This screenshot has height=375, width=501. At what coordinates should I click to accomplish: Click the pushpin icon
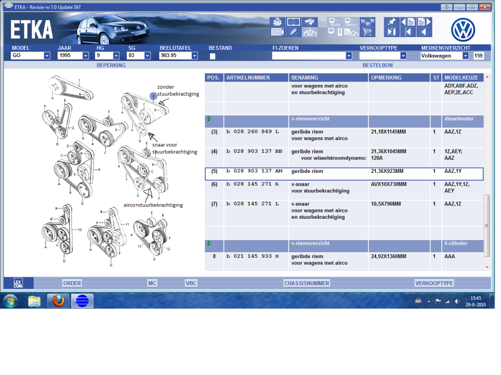pyautogui.click(x=392, y=22)
